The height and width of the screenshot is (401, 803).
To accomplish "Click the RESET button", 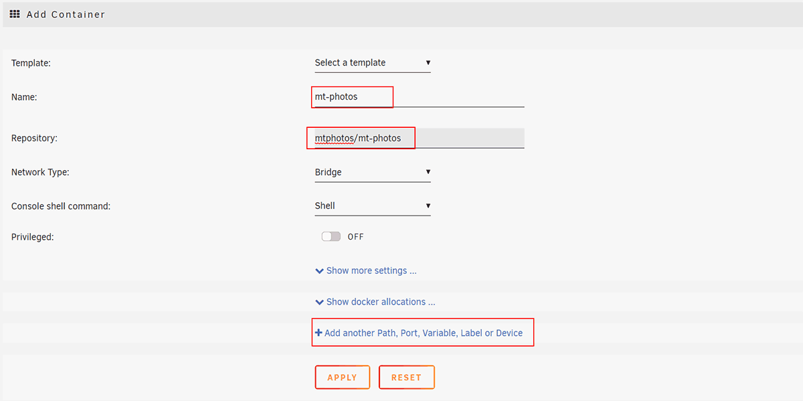I will pyautogui.click(x=406, y=377).
